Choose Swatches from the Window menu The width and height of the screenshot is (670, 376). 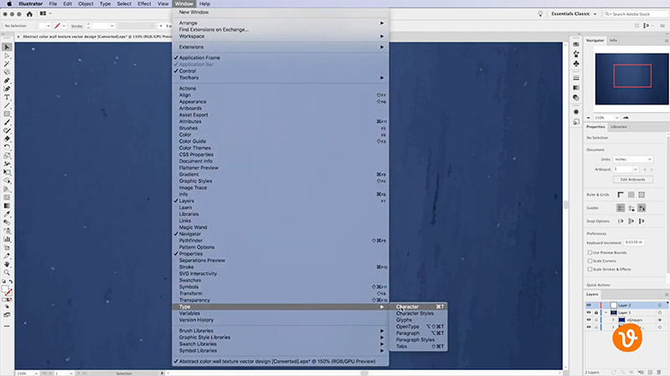(281, 280)
